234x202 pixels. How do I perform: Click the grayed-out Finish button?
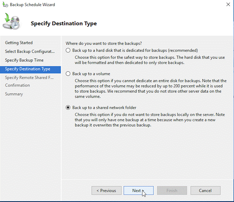172,190
